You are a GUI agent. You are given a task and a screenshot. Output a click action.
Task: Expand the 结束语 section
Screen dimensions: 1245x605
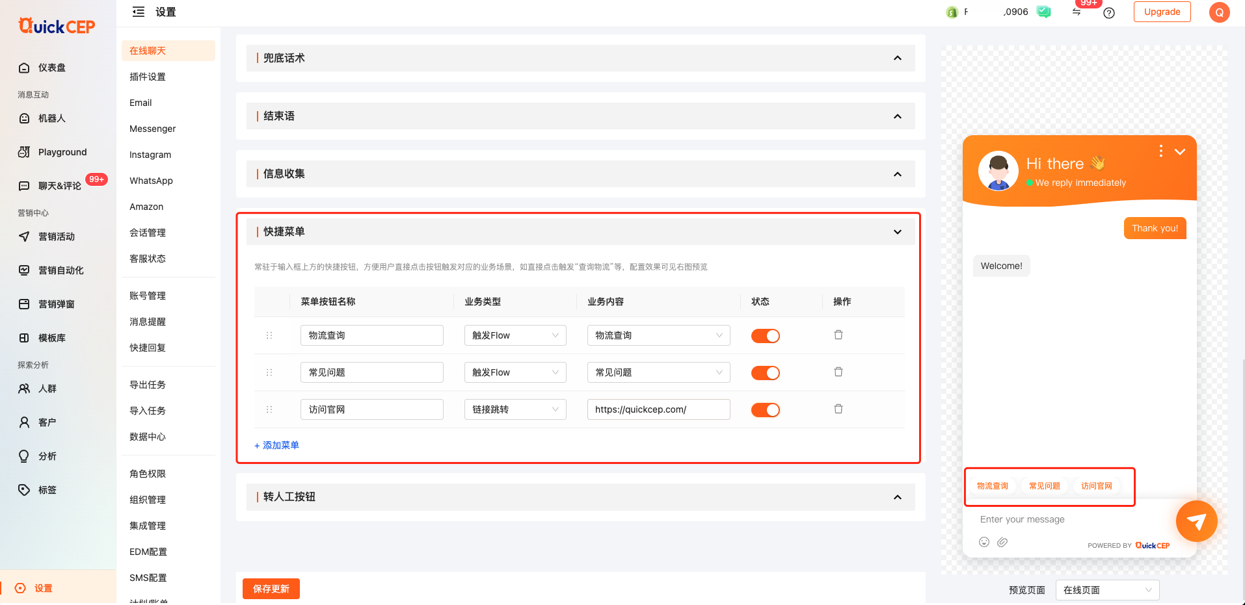898,116
